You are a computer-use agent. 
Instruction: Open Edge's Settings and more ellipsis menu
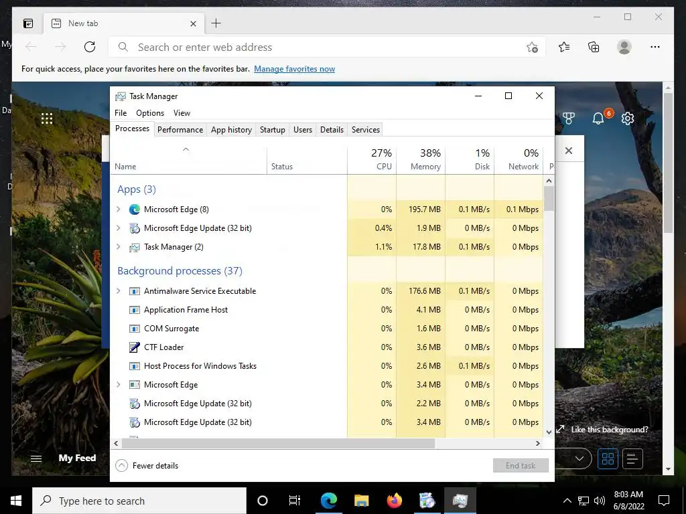pyautogui.click(x=655, y=47)
